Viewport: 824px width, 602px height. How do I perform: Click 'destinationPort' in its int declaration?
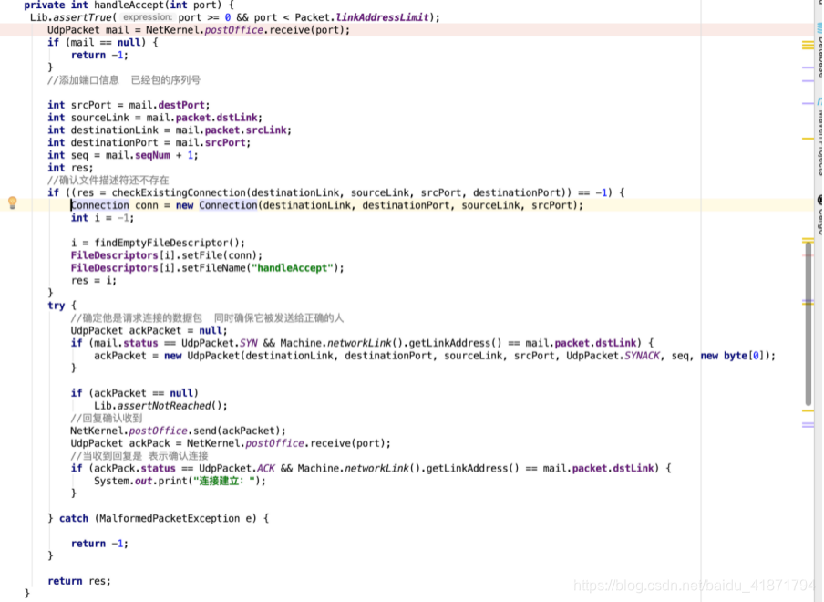(x=115, y=143)
